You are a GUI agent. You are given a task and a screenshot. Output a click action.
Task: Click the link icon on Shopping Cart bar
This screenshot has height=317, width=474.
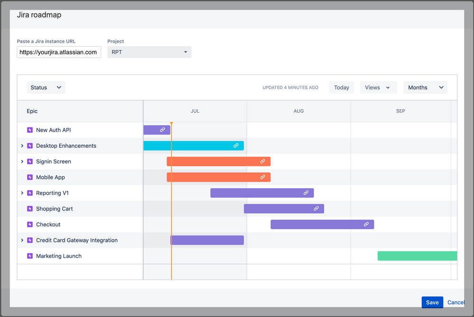(316, 209)
